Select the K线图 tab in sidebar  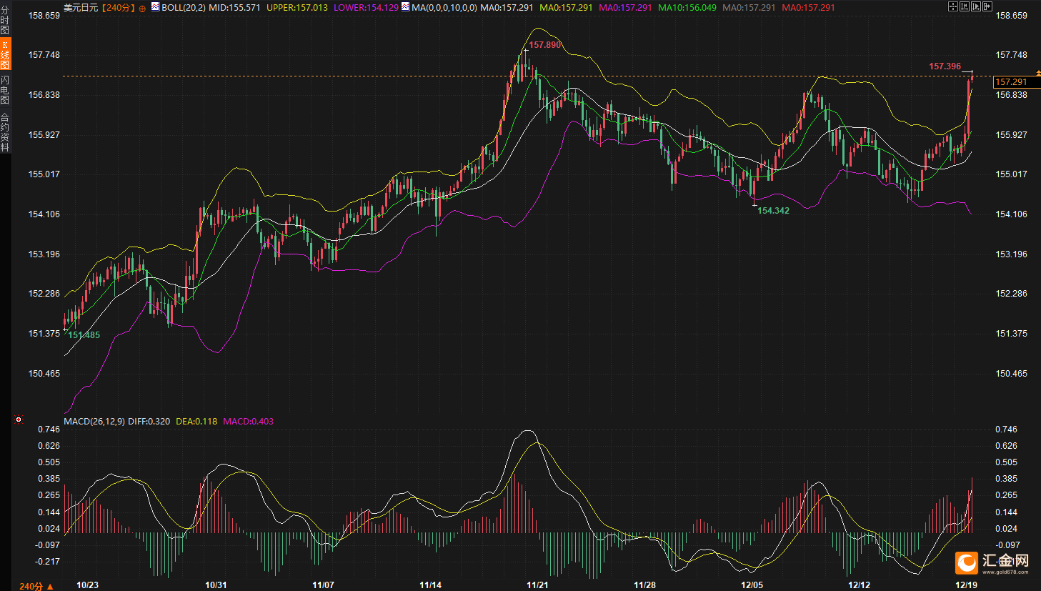point(5,55)
